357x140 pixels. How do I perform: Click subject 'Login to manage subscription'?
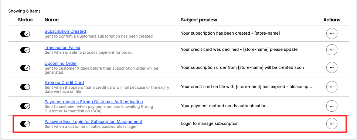210,123
